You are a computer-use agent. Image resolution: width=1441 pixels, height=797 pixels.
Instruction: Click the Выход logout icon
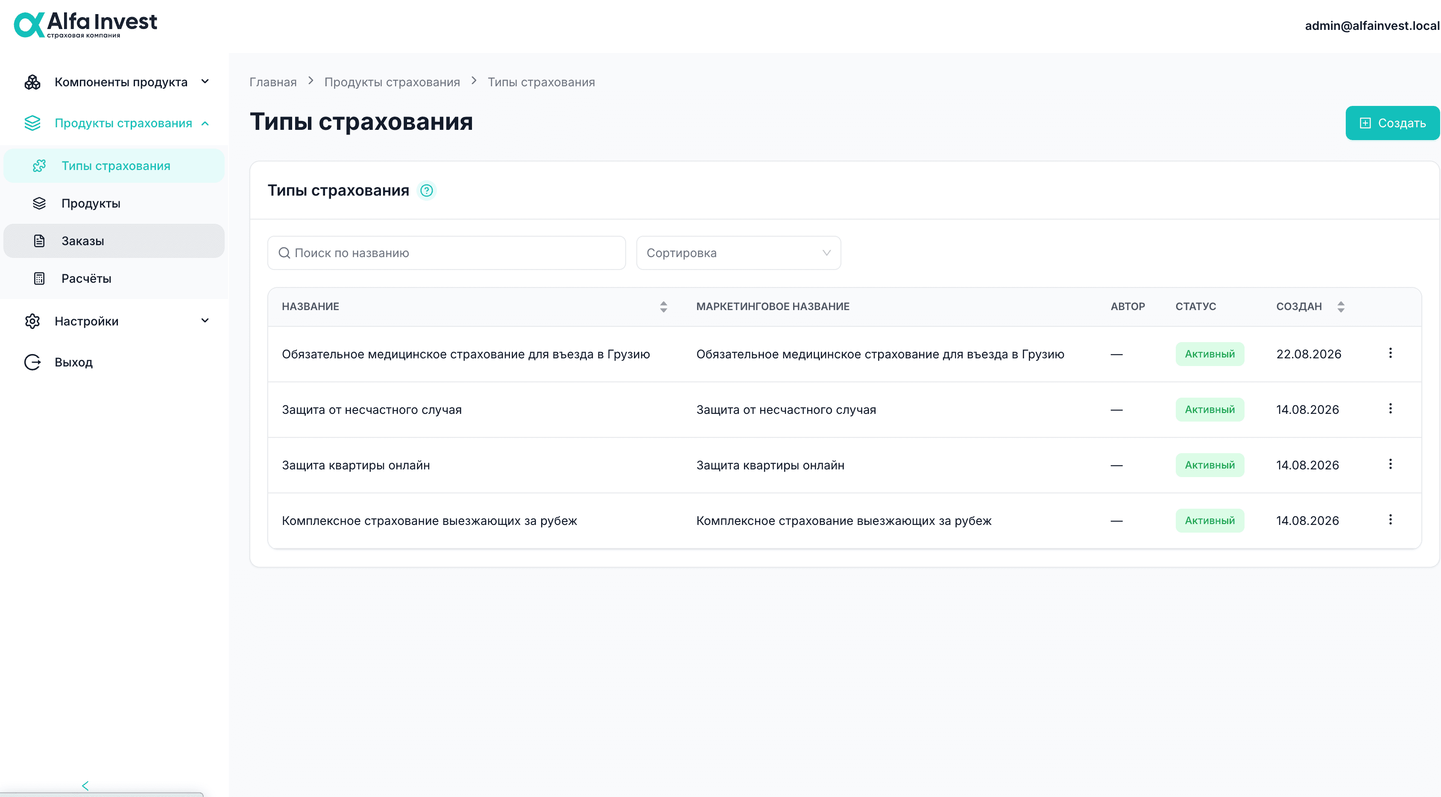32,362
